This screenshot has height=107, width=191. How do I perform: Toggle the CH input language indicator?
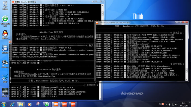pos(160,104)
